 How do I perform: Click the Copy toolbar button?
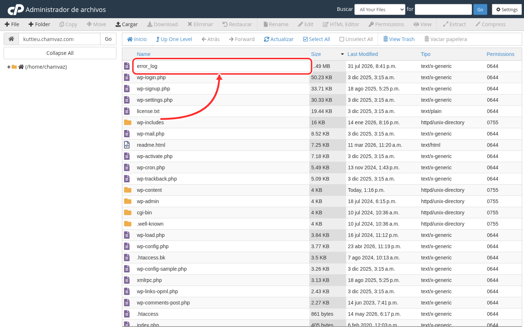coord(68,24)
